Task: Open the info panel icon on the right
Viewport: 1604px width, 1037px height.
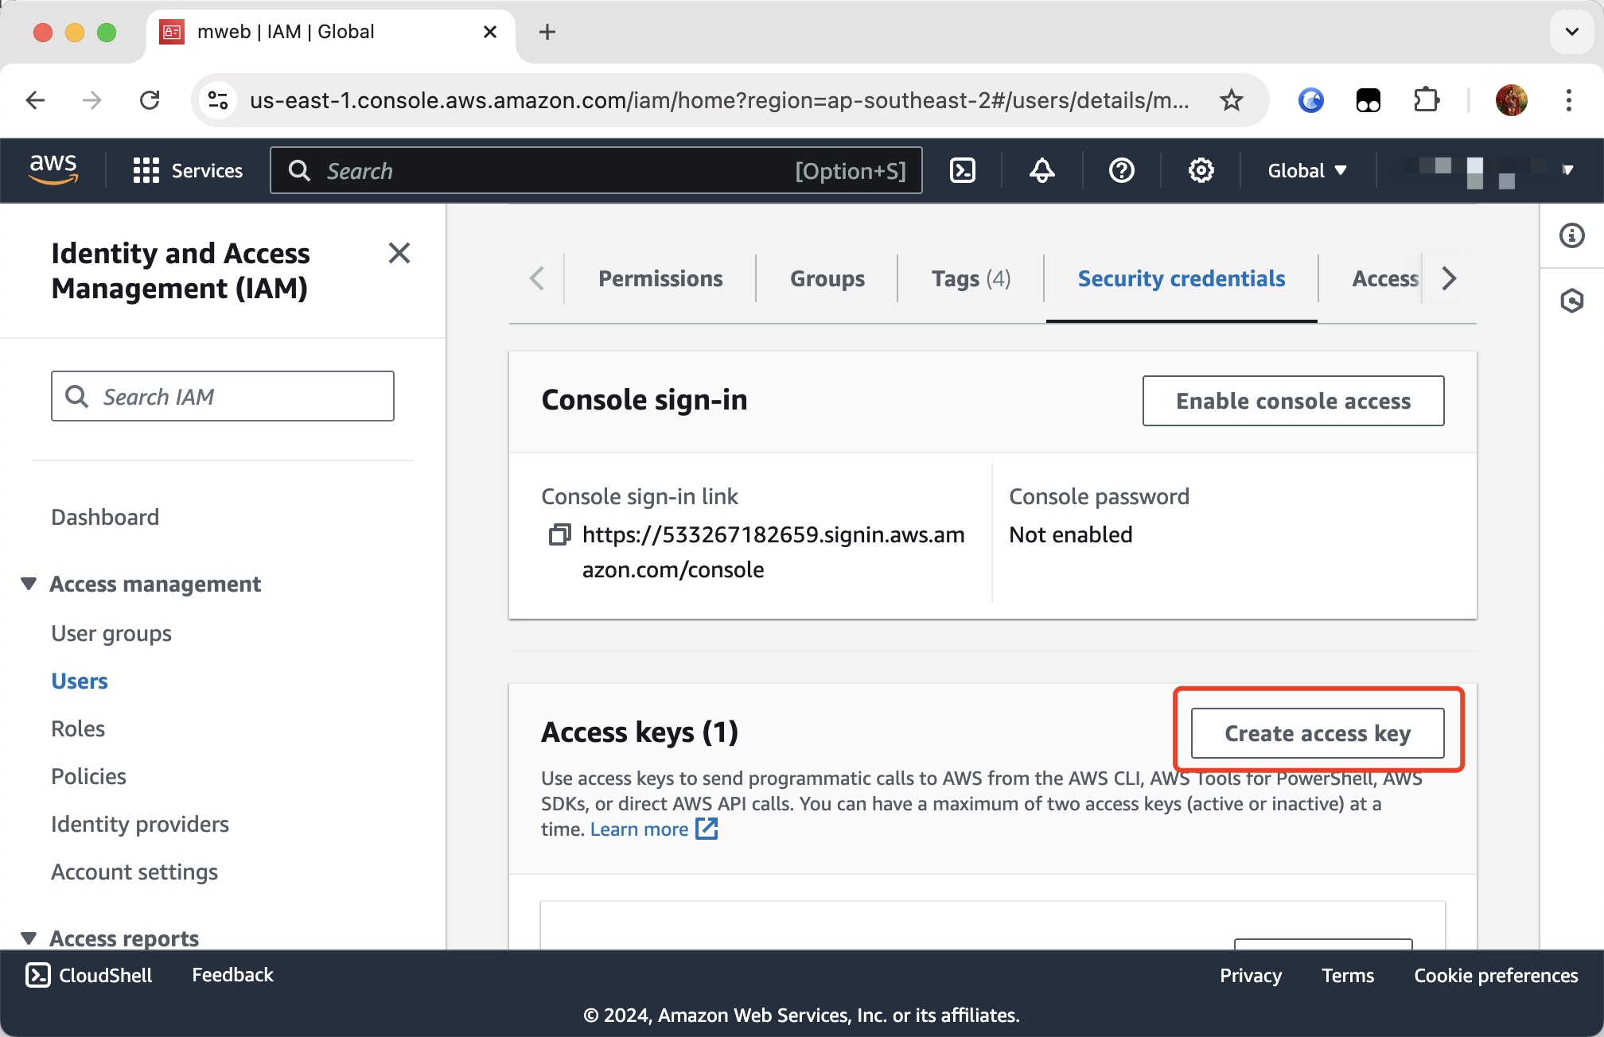Action: [x=1571, y=235]
